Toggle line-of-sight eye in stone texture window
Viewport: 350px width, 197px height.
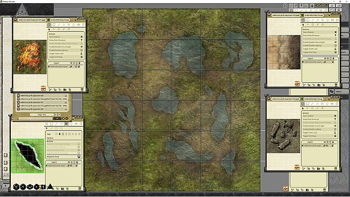click(335, 42)
